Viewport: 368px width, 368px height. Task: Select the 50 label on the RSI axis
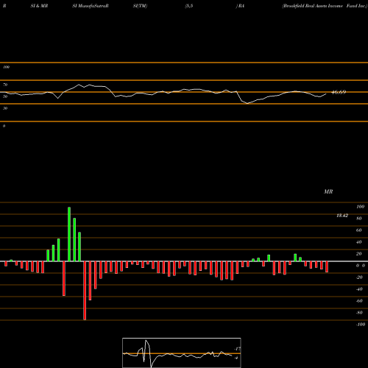pos(5,96)
